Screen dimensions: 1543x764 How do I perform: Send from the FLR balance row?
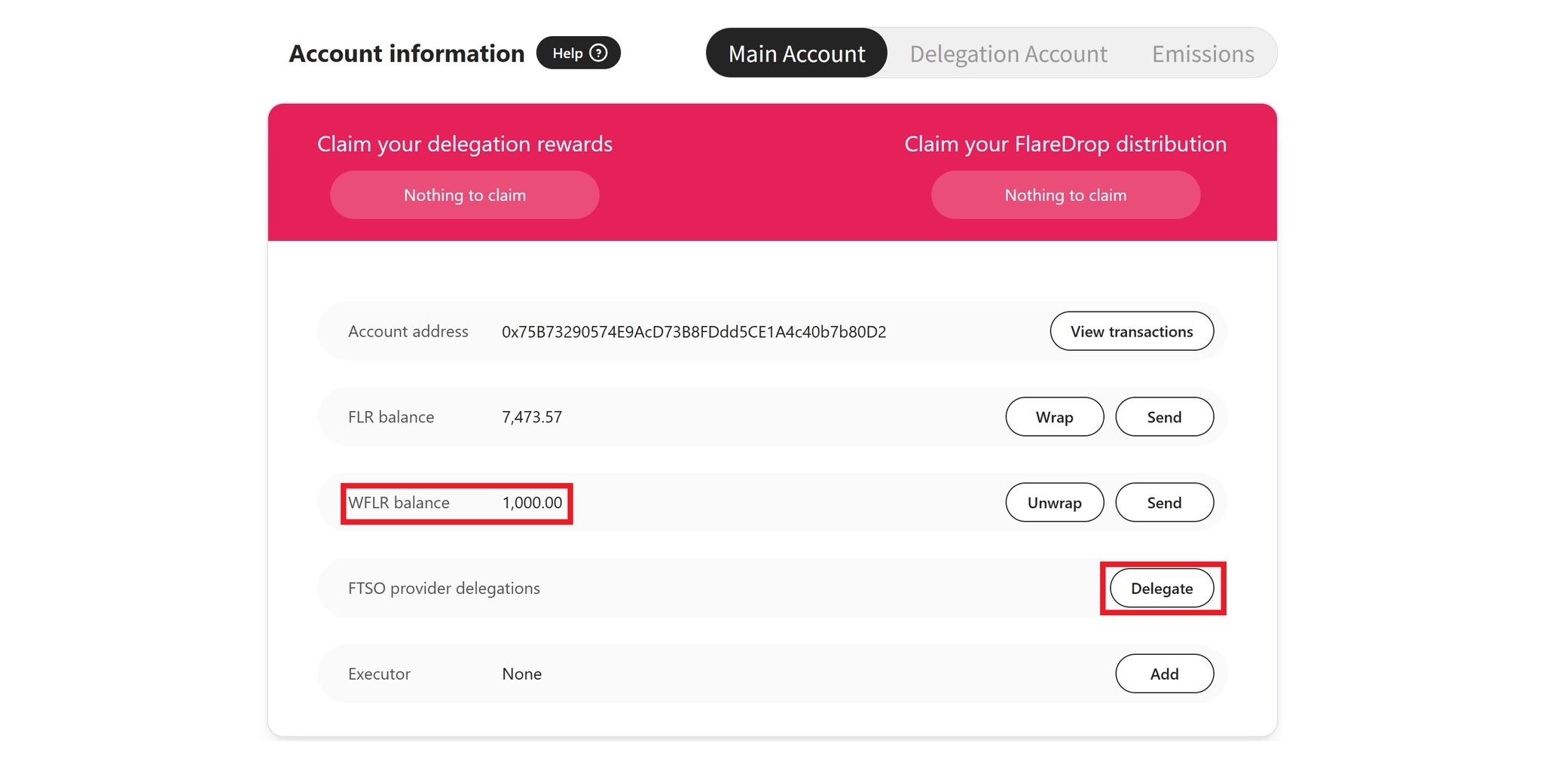point(1163,417)
